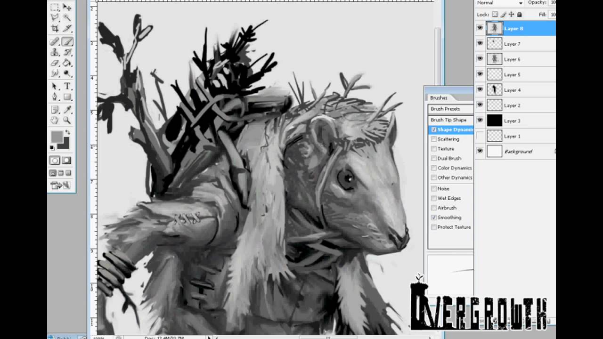Viewport: 603px width, 339px height.
Task: Open the Normal blend mode dropdown
Action: click(499, 3)
